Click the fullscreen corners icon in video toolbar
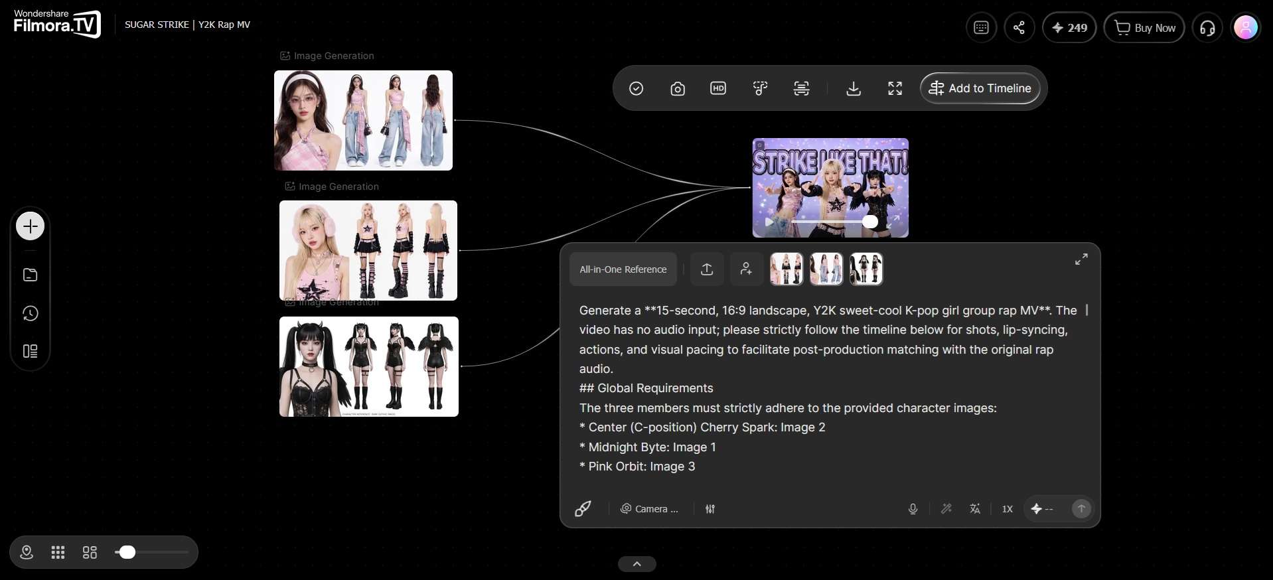1273x580 pixels. [x=895, y=88]
